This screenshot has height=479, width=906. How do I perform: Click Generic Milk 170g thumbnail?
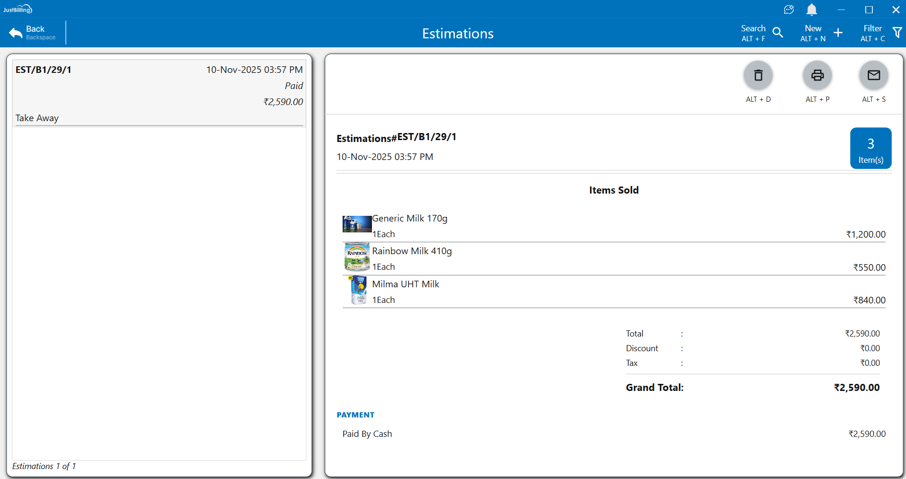tap(357, 224)
